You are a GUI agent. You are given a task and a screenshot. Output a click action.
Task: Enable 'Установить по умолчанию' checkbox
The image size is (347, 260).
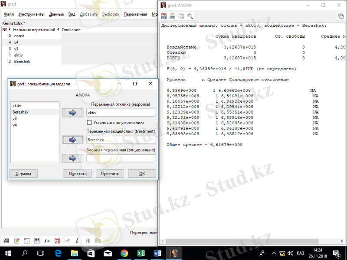point(89,123)
